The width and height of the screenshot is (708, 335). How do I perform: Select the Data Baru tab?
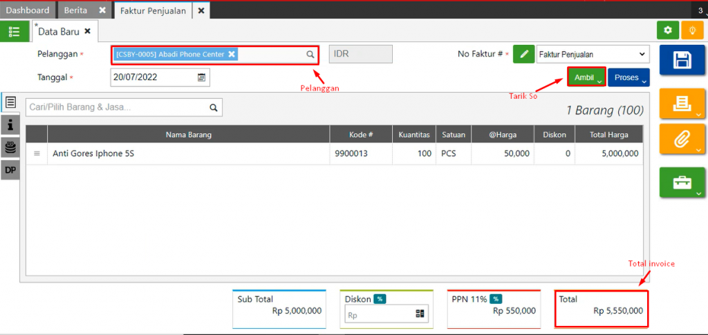[59, 32]
